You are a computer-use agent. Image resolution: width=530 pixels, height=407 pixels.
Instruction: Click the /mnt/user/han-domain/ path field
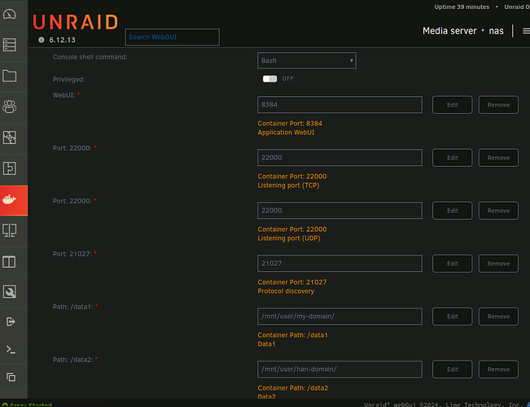pos(339,369)
